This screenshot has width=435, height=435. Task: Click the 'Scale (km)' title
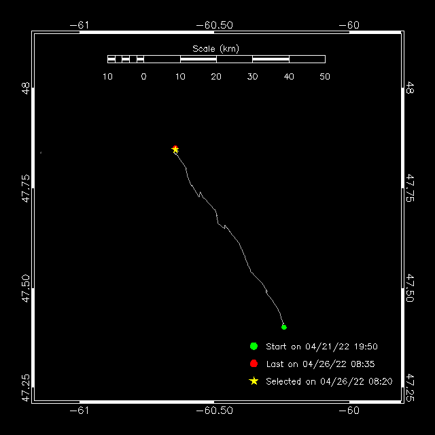tap(215, 49)
